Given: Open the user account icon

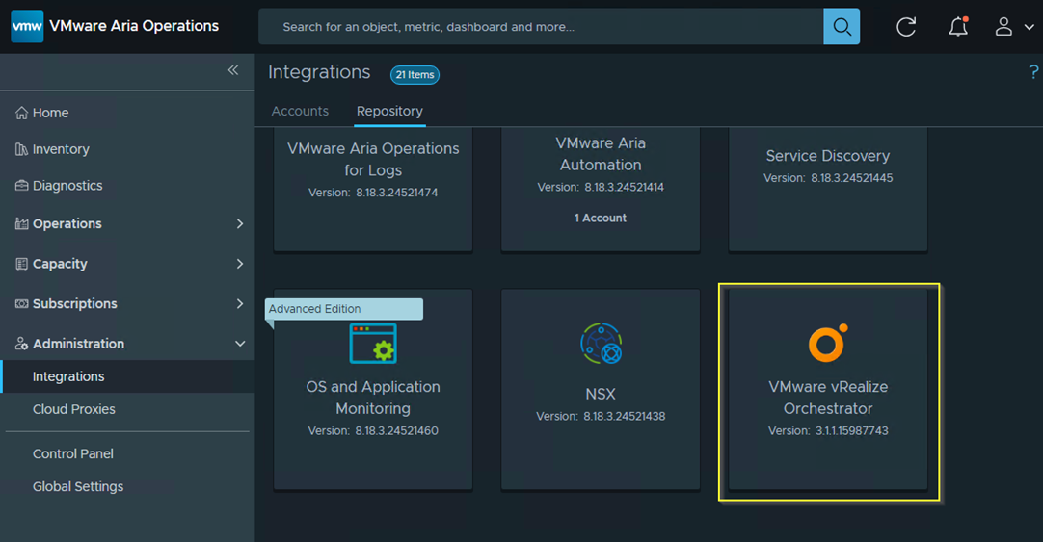Looking at the screenshot, I should tap(1003, 27).
